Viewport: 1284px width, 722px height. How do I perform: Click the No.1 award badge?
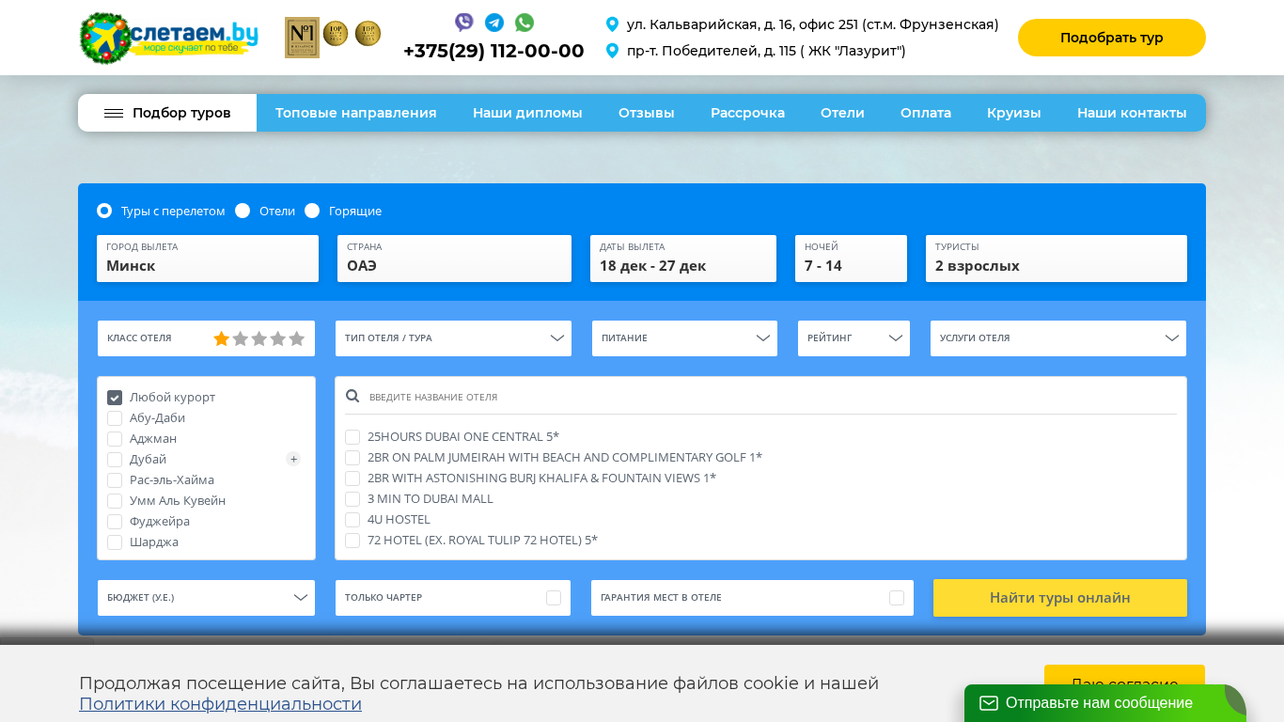[x=302, y=38]
